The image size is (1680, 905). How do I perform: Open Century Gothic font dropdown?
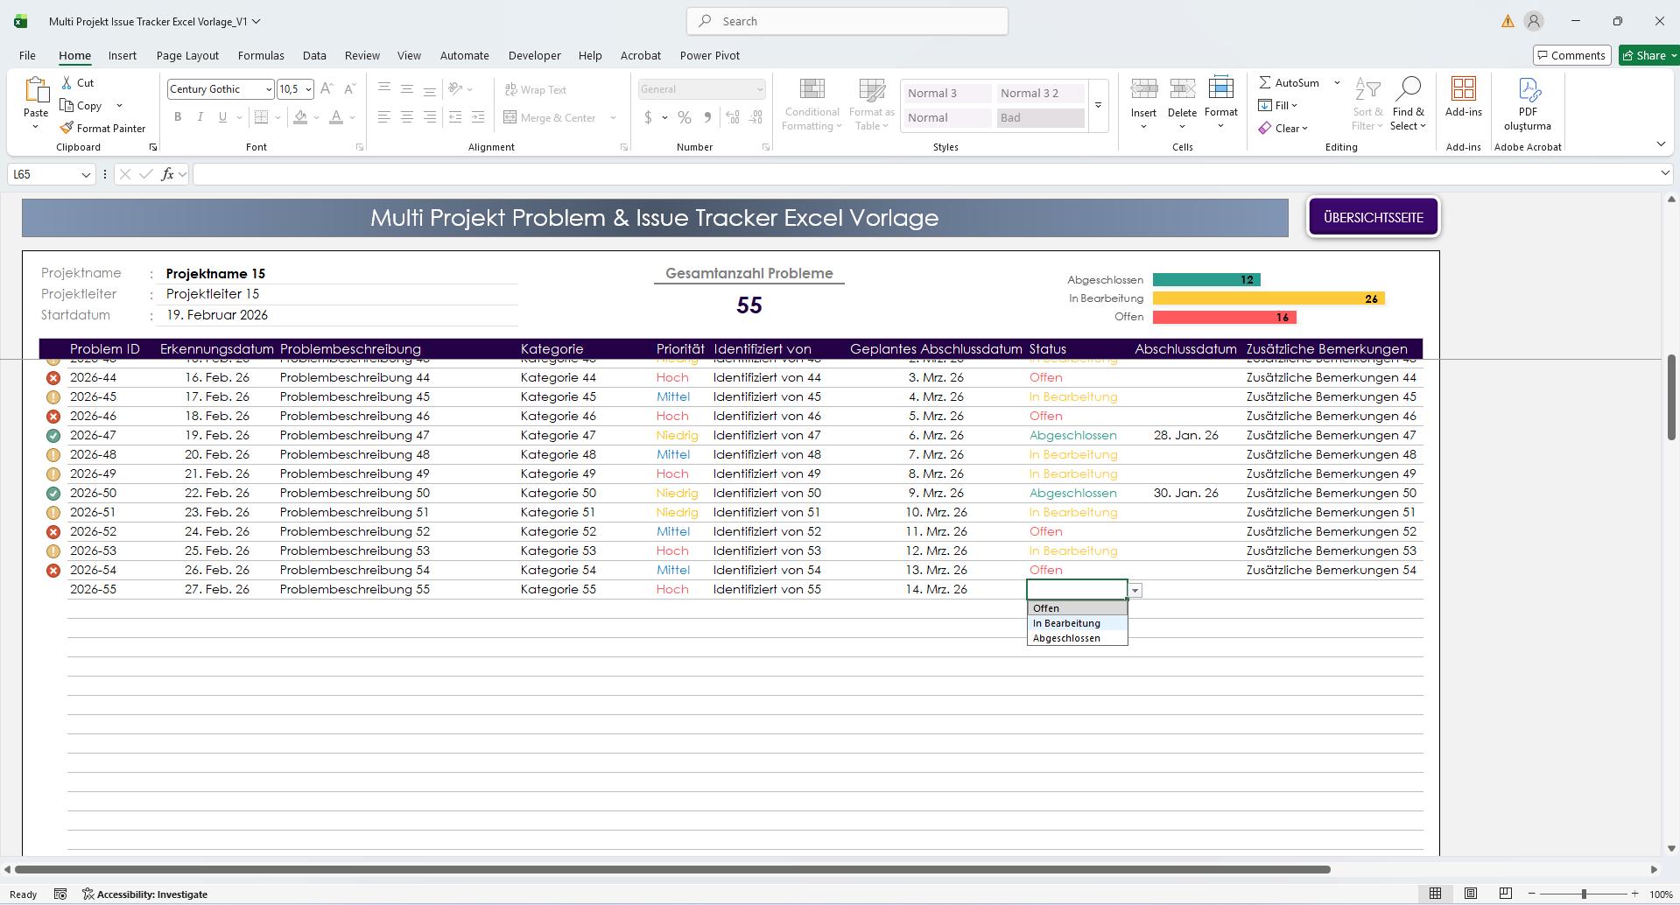tap(268, 89)
